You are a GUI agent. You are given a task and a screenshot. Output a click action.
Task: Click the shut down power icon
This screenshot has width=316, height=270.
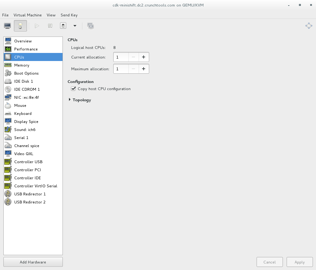coord(63,26)
